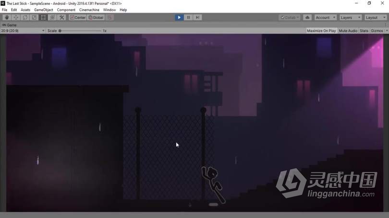The width and height of the screenshot is (389, 218).
Task: Toggle Mute Audio
Action: [x=348, y=31]
